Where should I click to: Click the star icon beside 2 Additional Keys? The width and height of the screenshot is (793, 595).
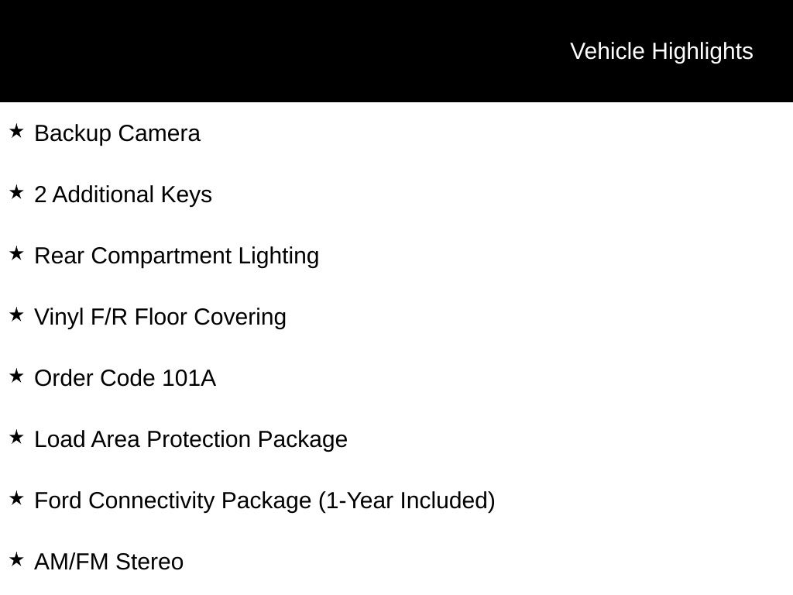pyautogui.click(x=16, y=192)
